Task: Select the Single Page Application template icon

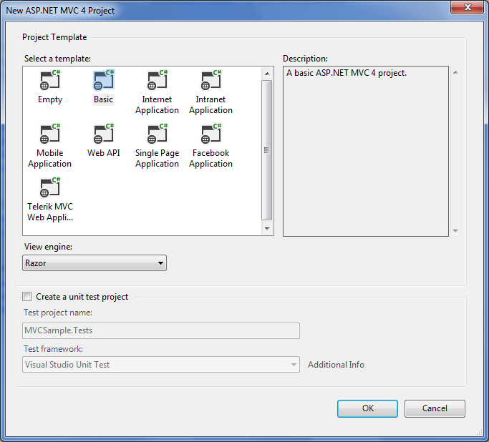Action: [x=158, y=133]
